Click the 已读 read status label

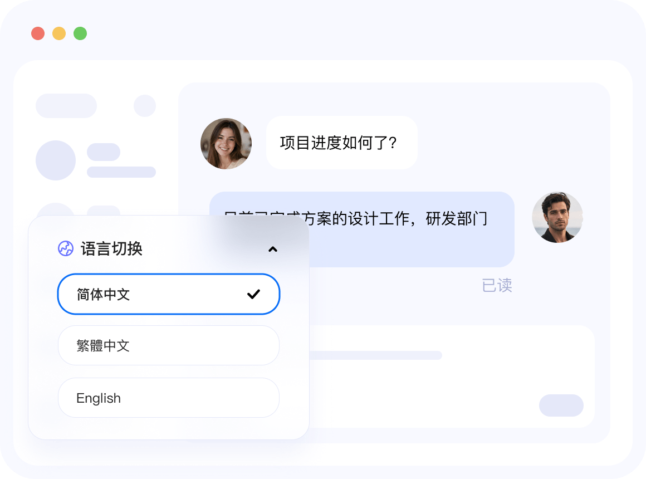coord(497,285)
